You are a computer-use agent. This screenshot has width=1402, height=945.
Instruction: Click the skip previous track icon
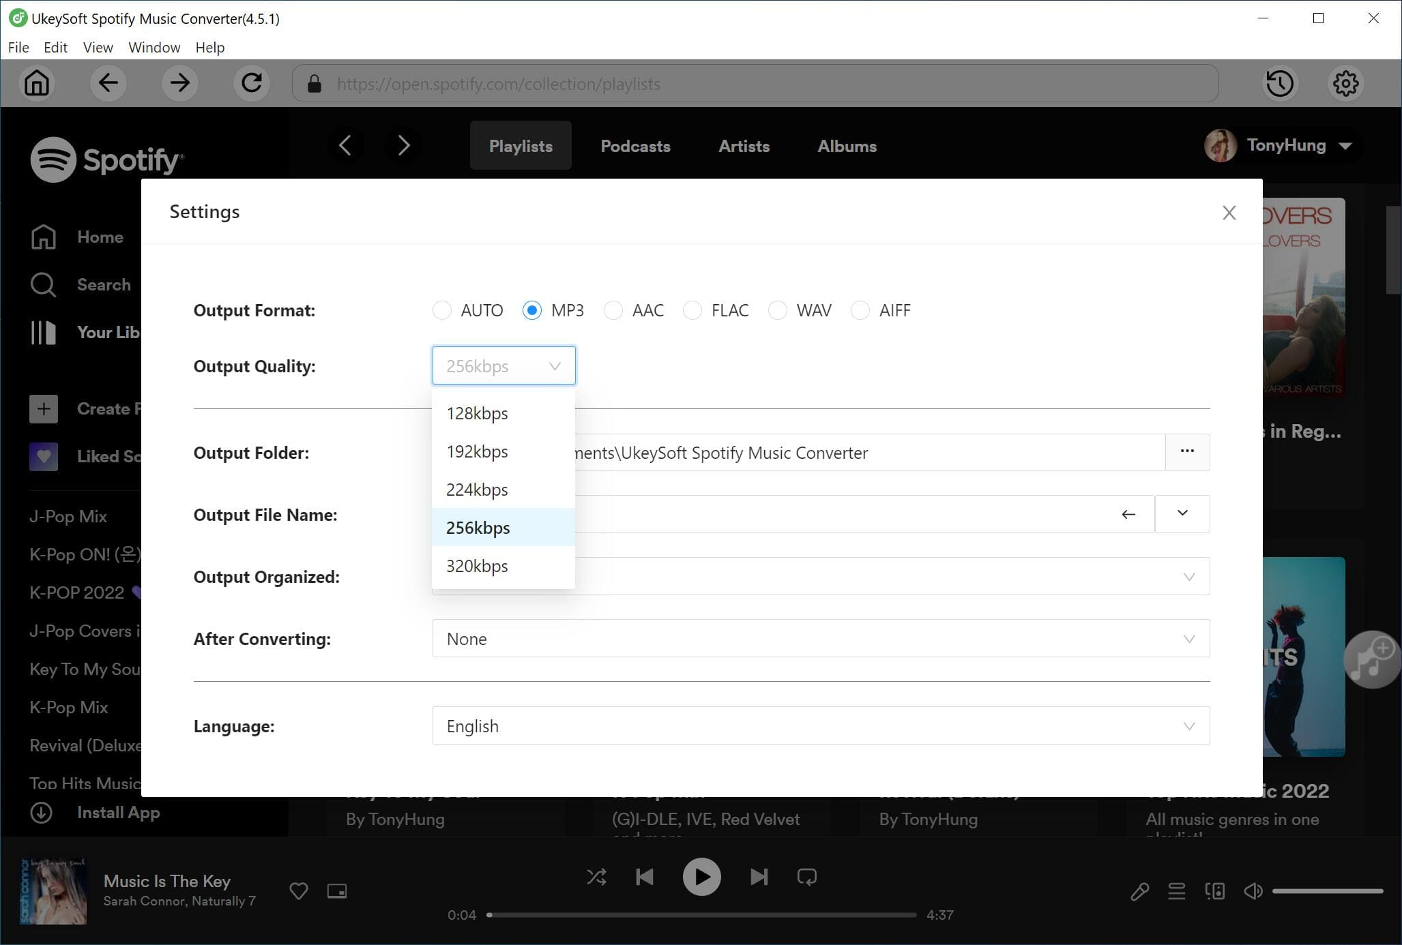pyautogui.click(x=645, y=876)
